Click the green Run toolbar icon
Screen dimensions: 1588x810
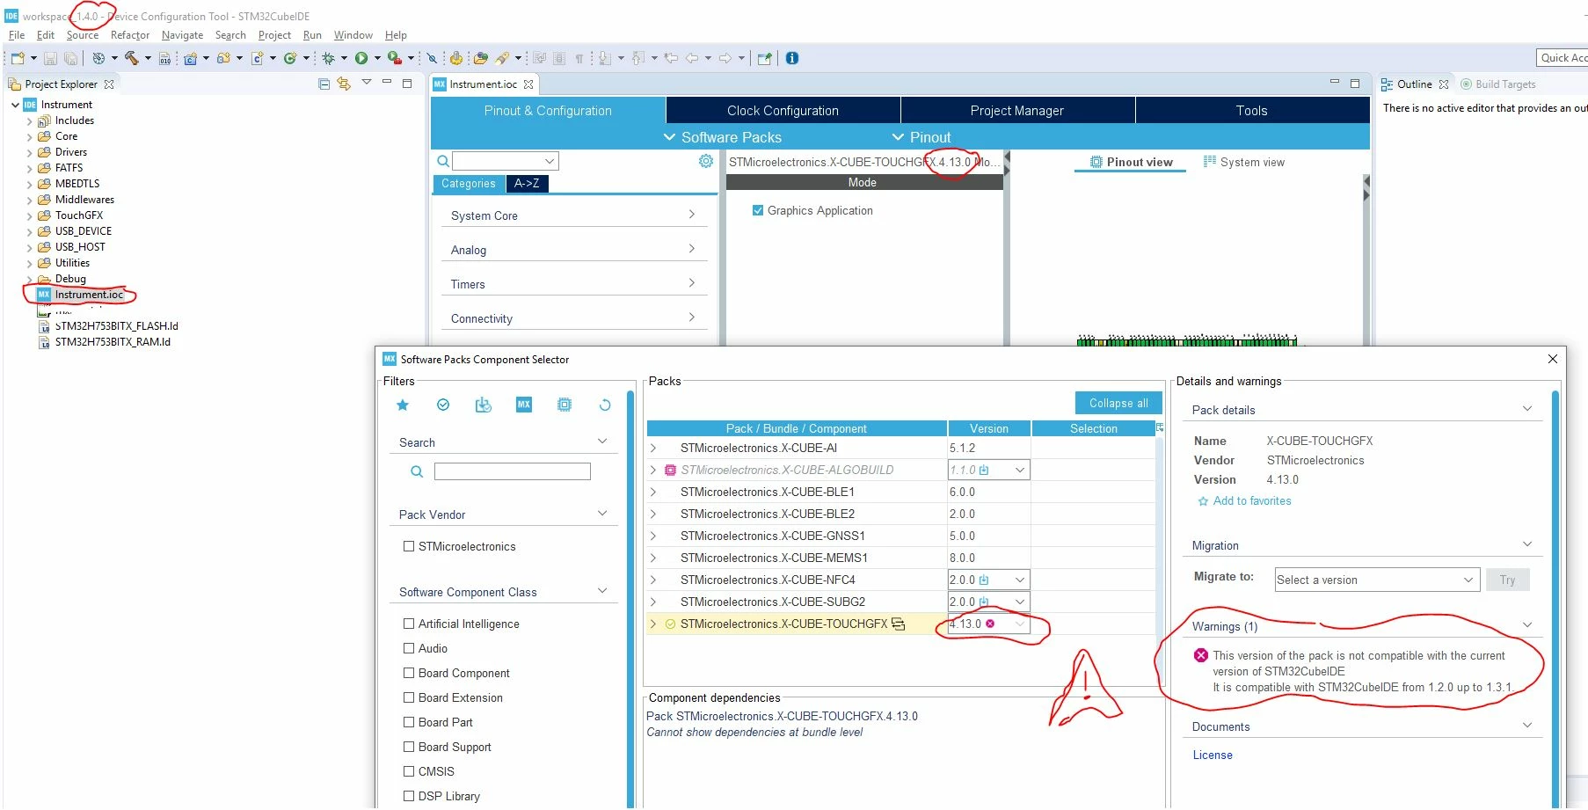[361, 58]
